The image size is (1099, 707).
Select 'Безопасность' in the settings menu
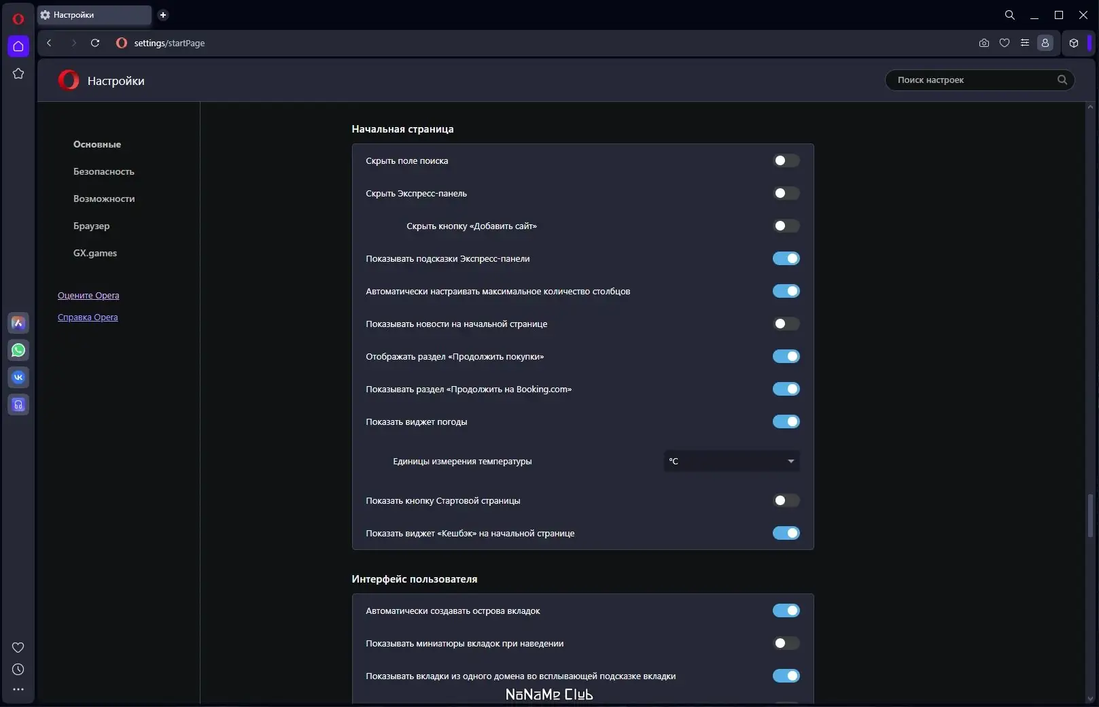point(104,172)
